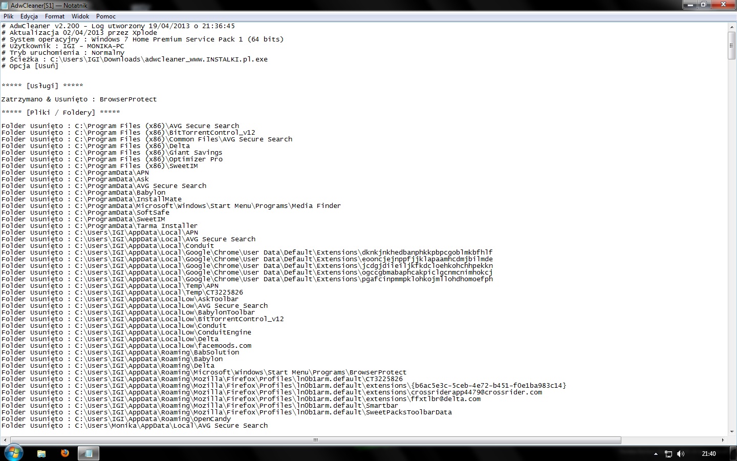Click the 'ffxtlbr@delta.com' extension line
Viewport: 737px width, 461px height.
241,399
